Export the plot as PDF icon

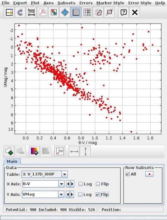[43, 13]
